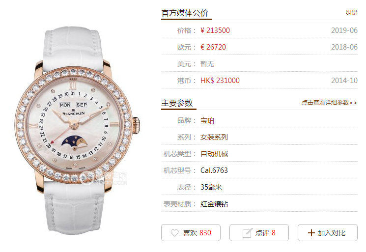Click the pencil review icon beside 点评

click(x=248, y=233)
